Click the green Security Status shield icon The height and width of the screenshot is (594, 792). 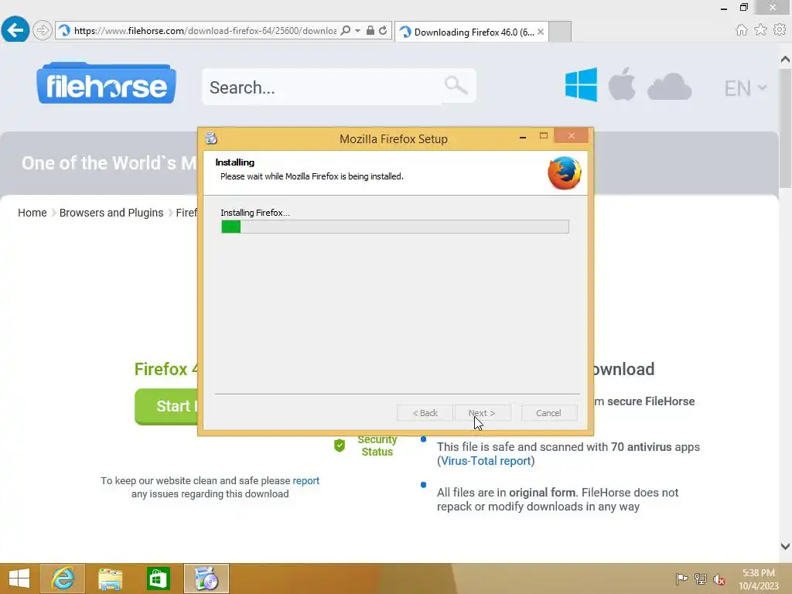(340, 445)
